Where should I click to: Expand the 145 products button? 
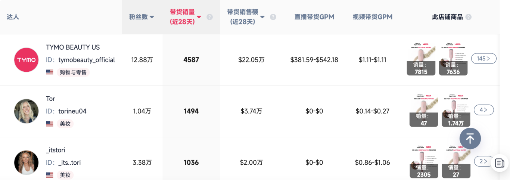pyautogui.click(x=483, y=59)
